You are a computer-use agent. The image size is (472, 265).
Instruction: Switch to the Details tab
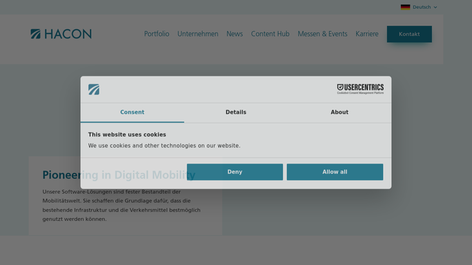coord(236,112)
